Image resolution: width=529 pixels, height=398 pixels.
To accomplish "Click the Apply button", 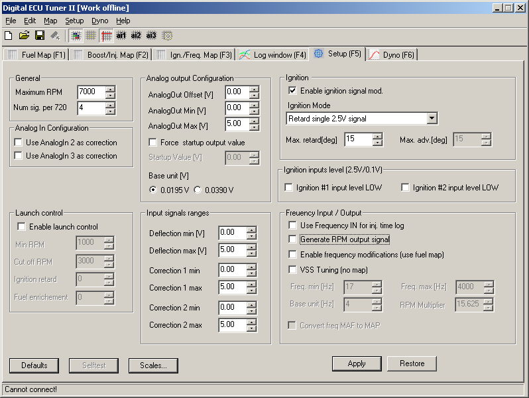I will (357, 364).
